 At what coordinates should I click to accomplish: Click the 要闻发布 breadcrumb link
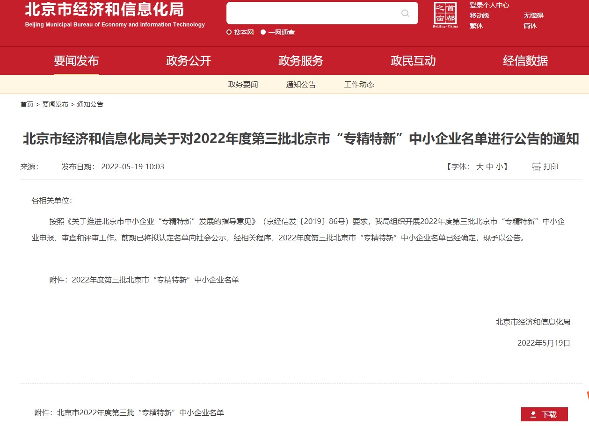[55, 104]
